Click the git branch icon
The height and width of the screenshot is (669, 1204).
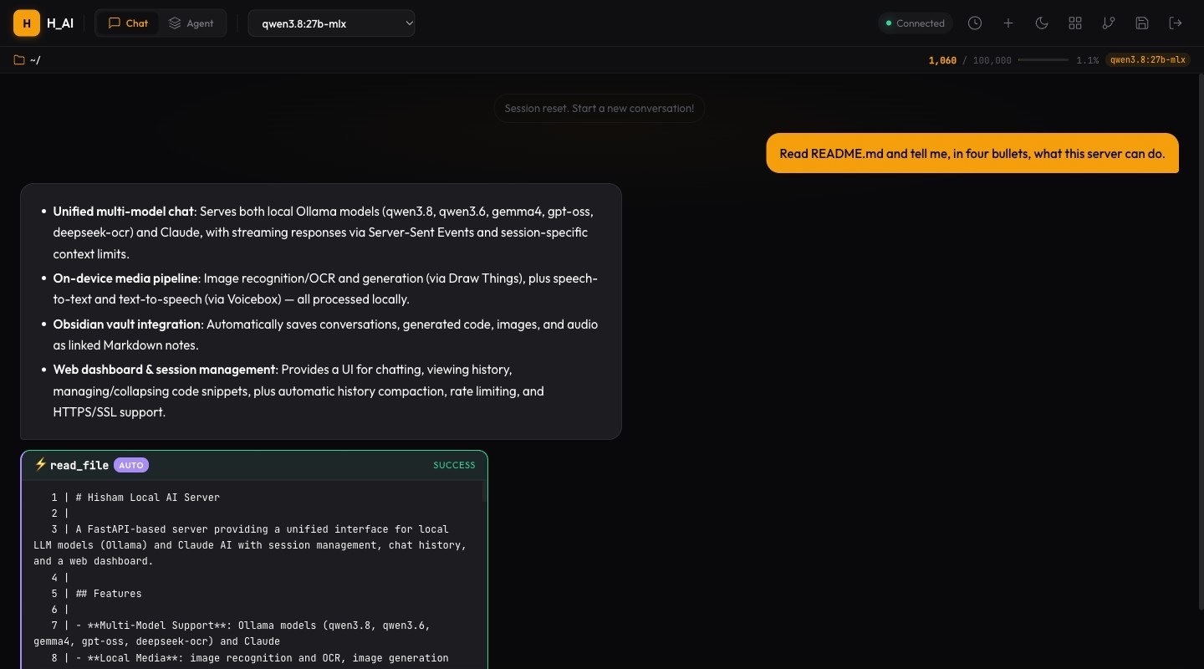click(1109, 23)
